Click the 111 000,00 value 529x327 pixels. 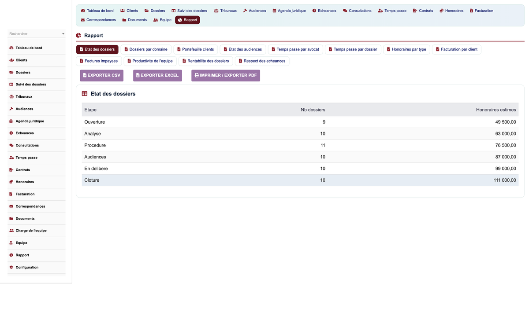click(x=505, y=180)
